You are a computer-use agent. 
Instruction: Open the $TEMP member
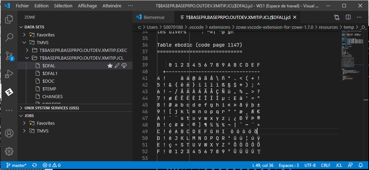49,89
